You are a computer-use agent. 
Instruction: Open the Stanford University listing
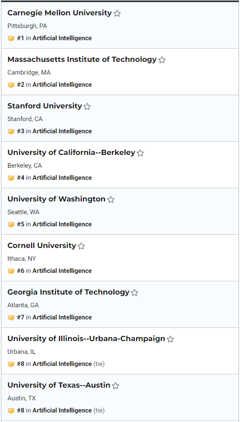point(44,106)
